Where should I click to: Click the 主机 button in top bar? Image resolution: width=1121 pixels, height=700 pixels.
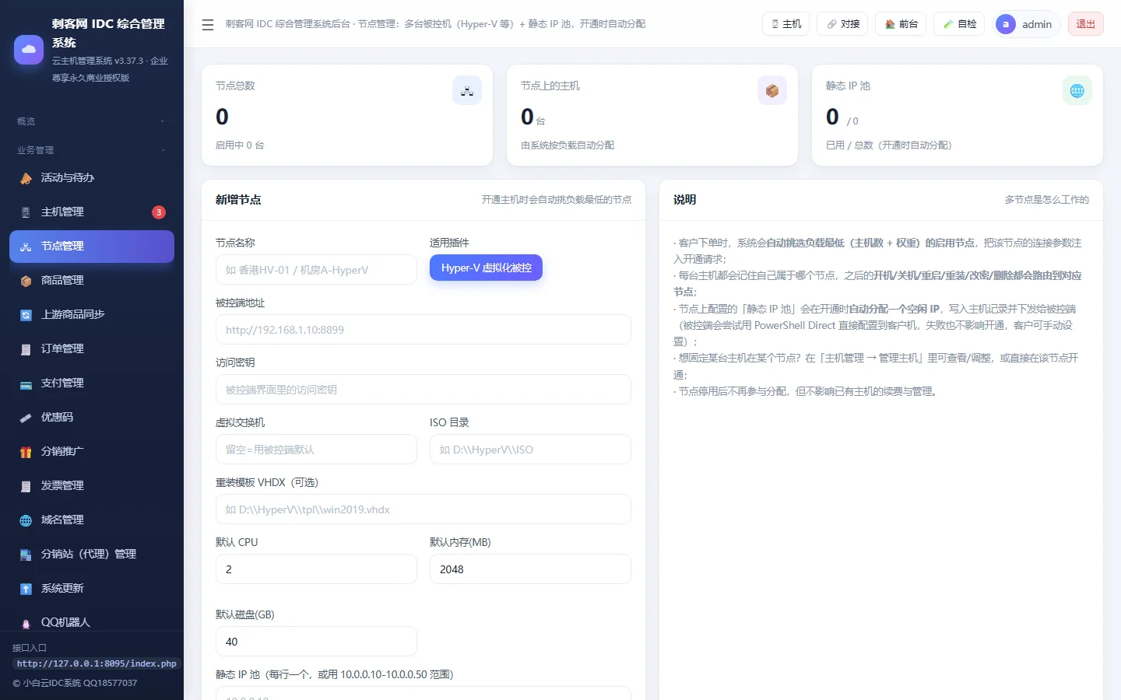click(786, 24)
